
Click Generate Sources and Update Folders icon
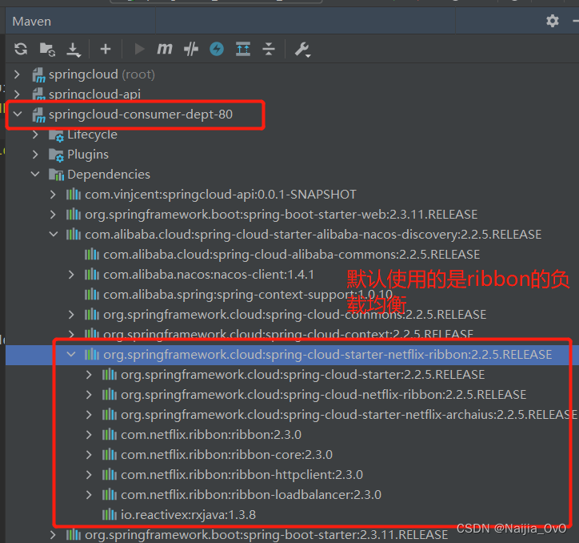point(47,49)
